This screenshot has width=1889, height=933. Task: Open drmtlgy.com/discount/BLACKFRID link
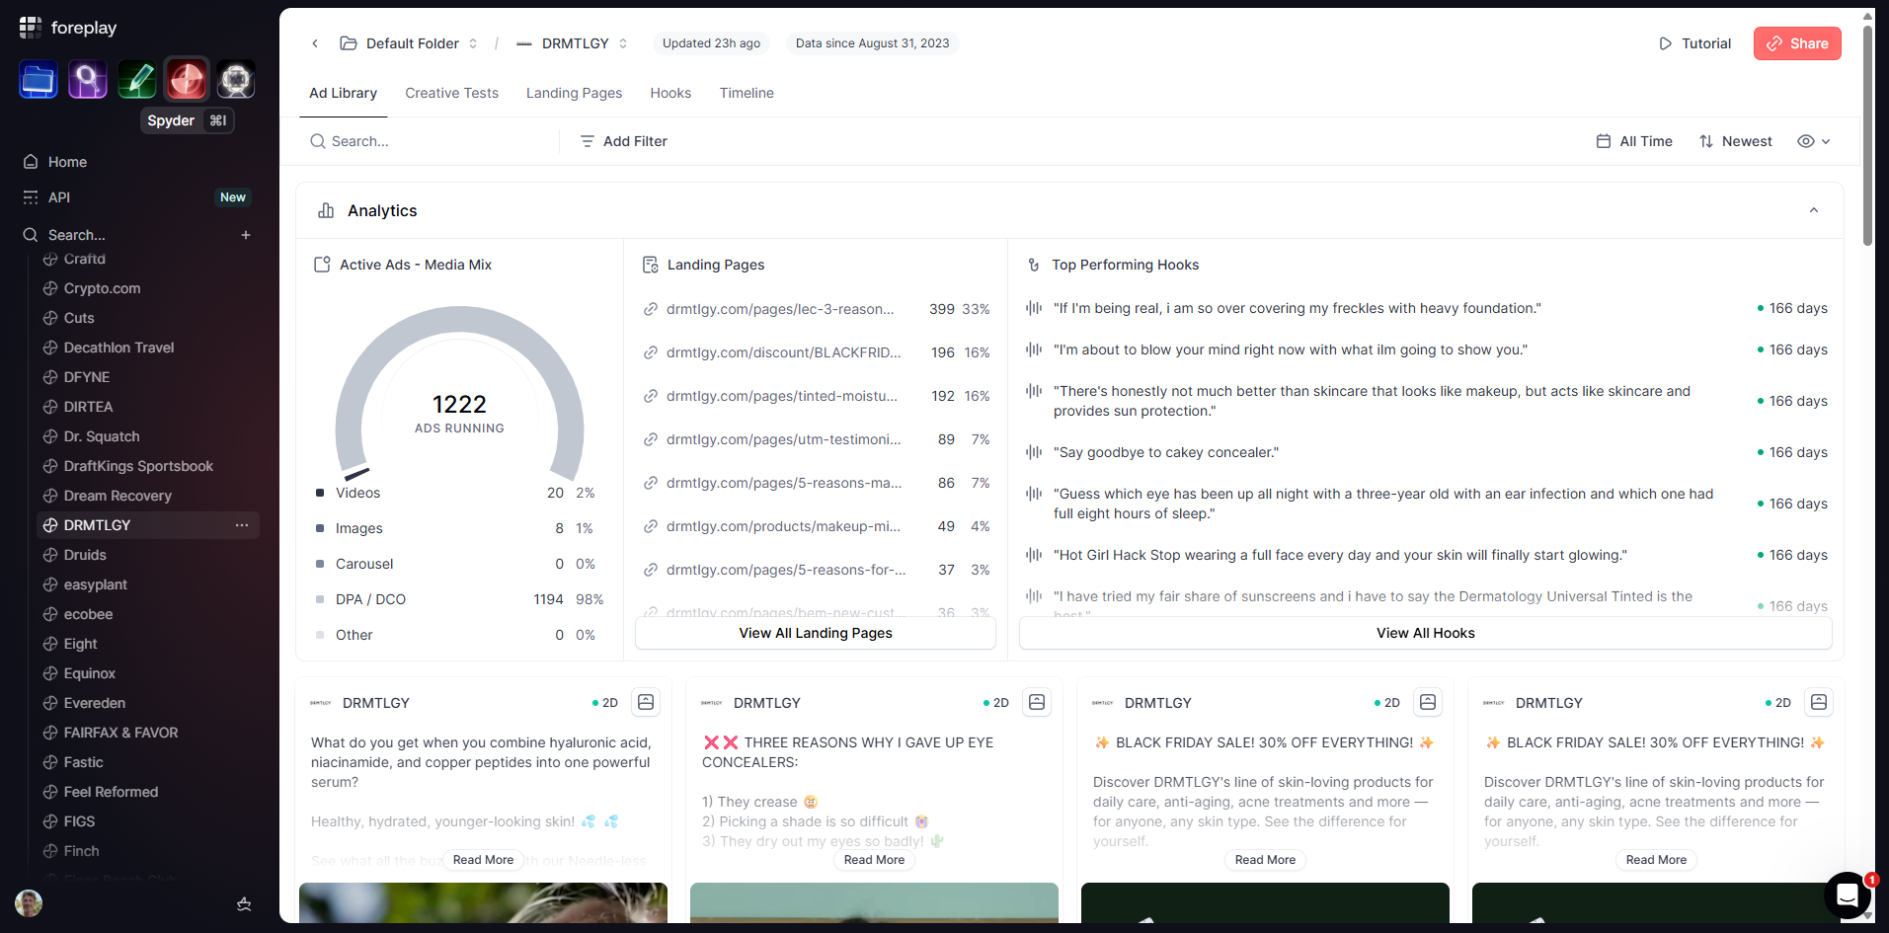[784, 352]
